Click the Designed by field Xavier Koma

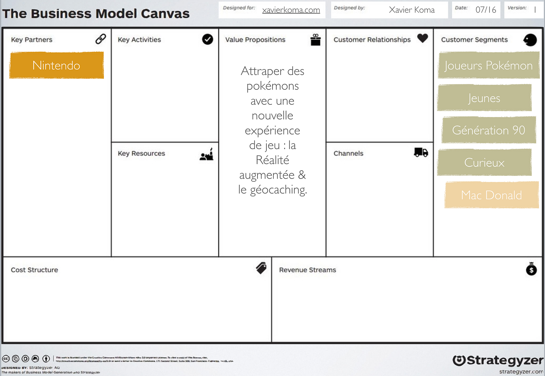(389, 10)
